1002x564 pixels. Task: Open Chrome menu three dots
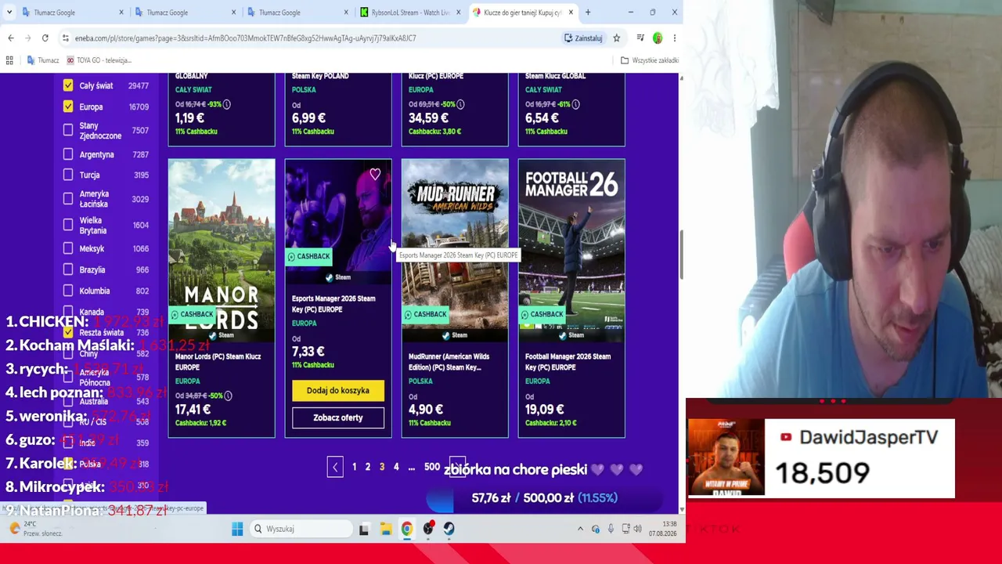674,38
